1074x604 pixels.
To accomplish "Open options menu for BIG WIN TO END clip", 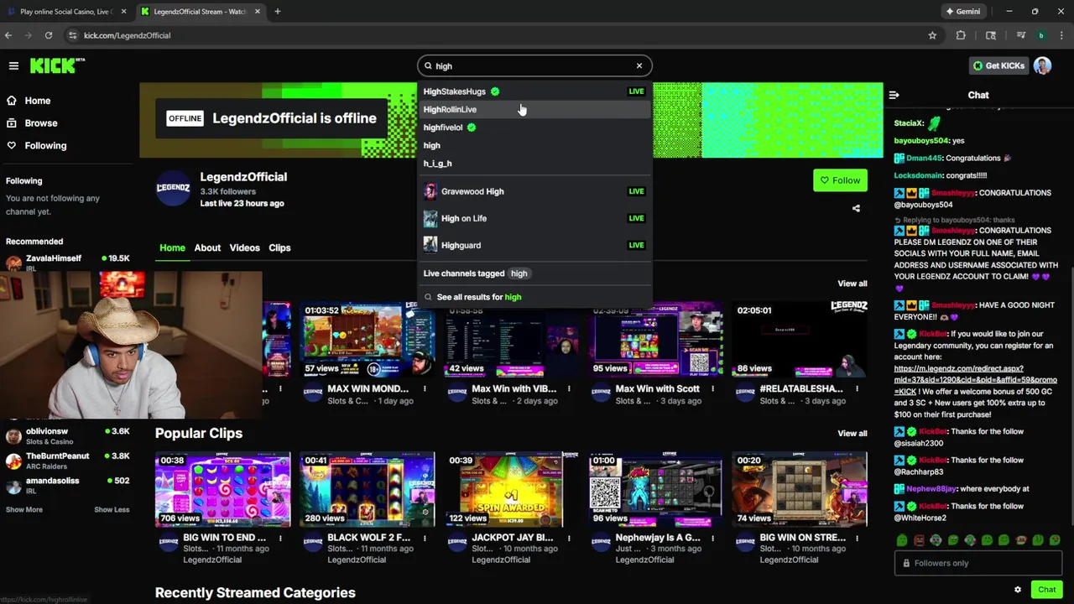I will click(280, 538).
